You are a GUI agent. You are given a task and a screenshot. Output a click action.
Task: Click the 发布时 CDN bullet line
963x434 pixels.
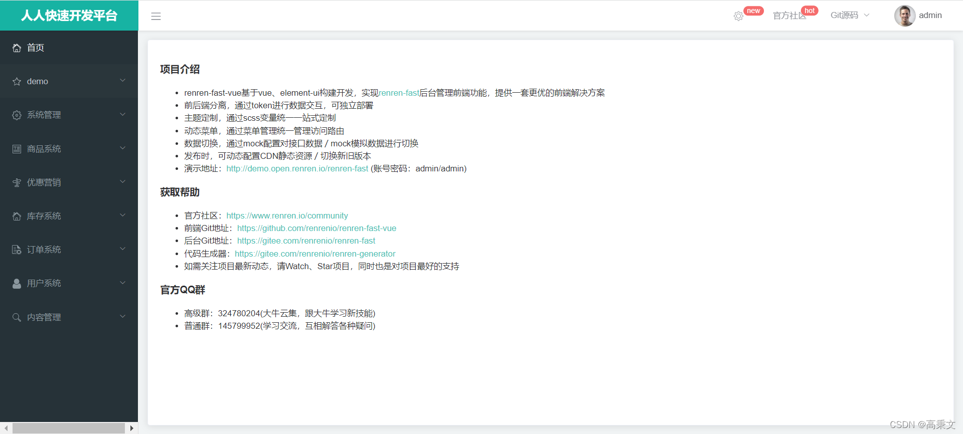pyautogui.click(x=277, y=156)
